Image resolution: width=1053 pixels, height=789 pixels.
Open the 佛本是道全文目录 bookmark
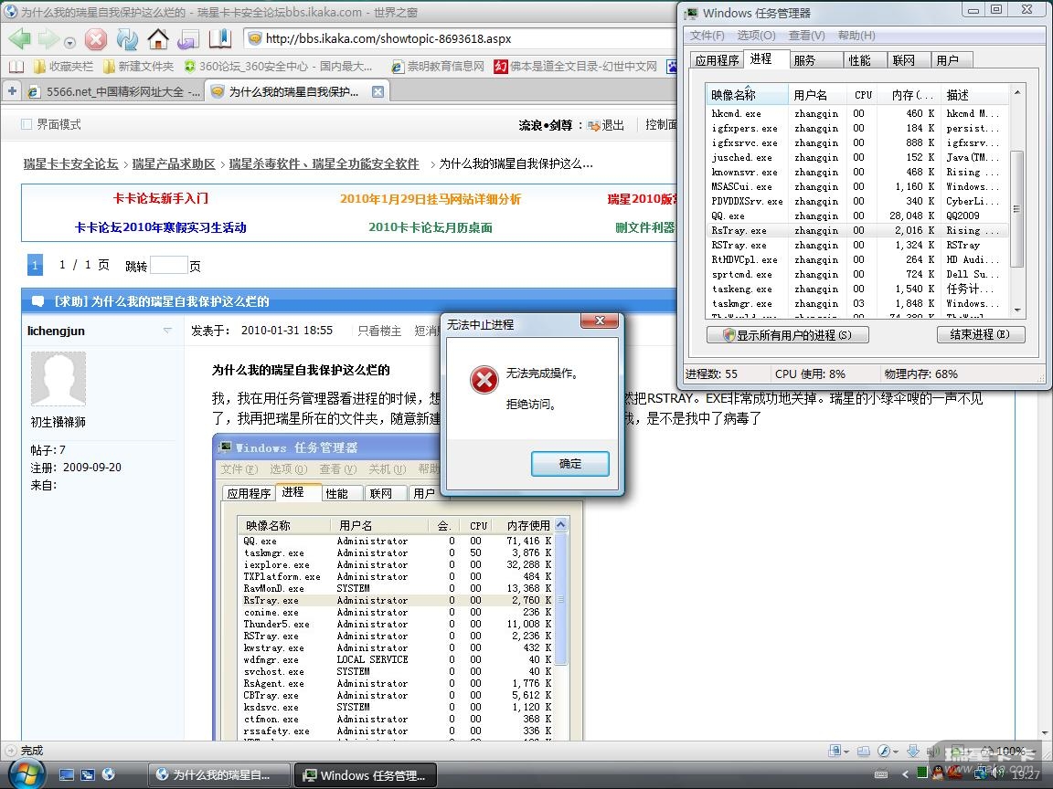coord(576,67)
